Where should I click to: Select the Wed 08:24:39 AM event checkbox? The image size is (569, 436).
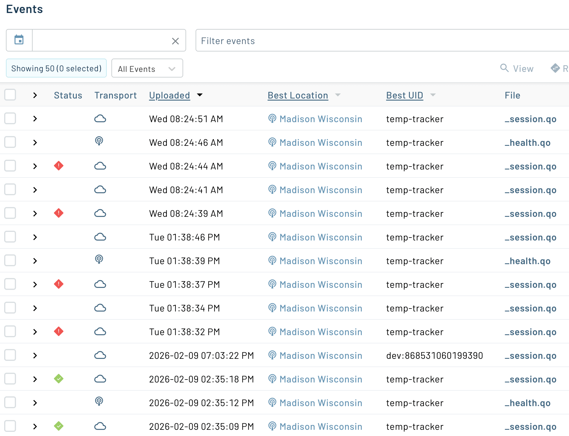point(10,213)
